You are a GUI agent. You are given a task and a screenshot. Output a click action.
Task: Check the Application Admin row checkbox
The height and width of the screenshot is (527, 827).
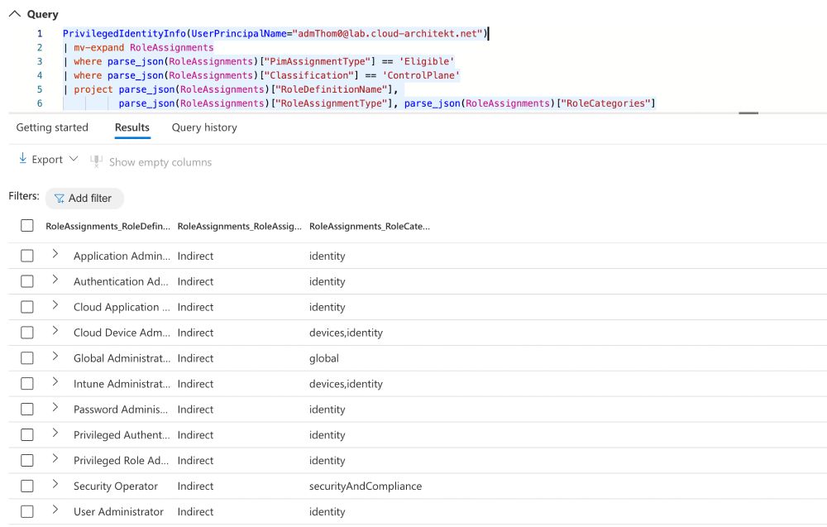click(27, 256)
